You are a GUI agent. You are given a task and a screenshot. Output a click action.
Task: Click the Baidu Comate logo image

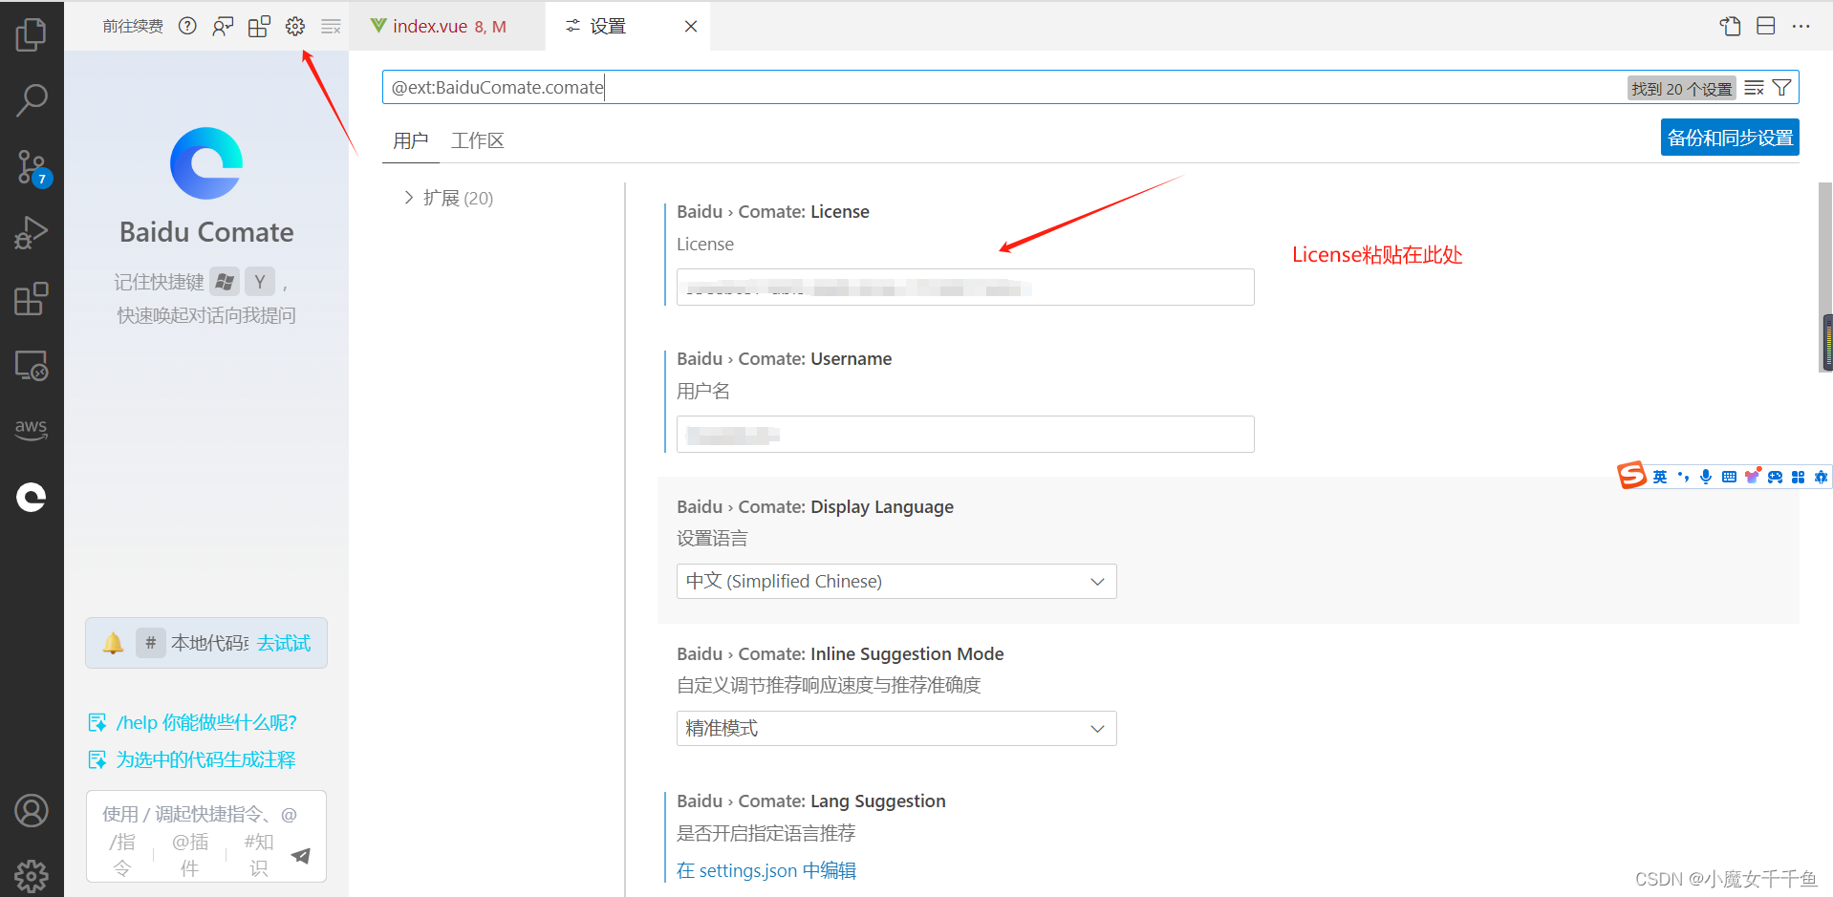[x=206, y=163]
